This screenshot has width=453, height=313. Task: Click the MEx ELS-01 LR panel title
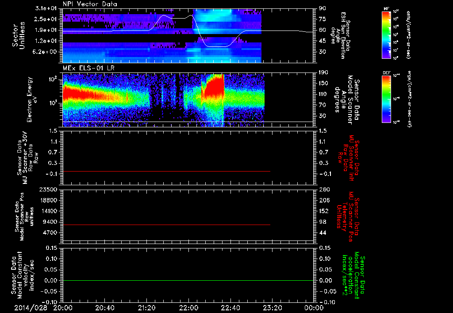pyautogui.click(x=88, y=68)
